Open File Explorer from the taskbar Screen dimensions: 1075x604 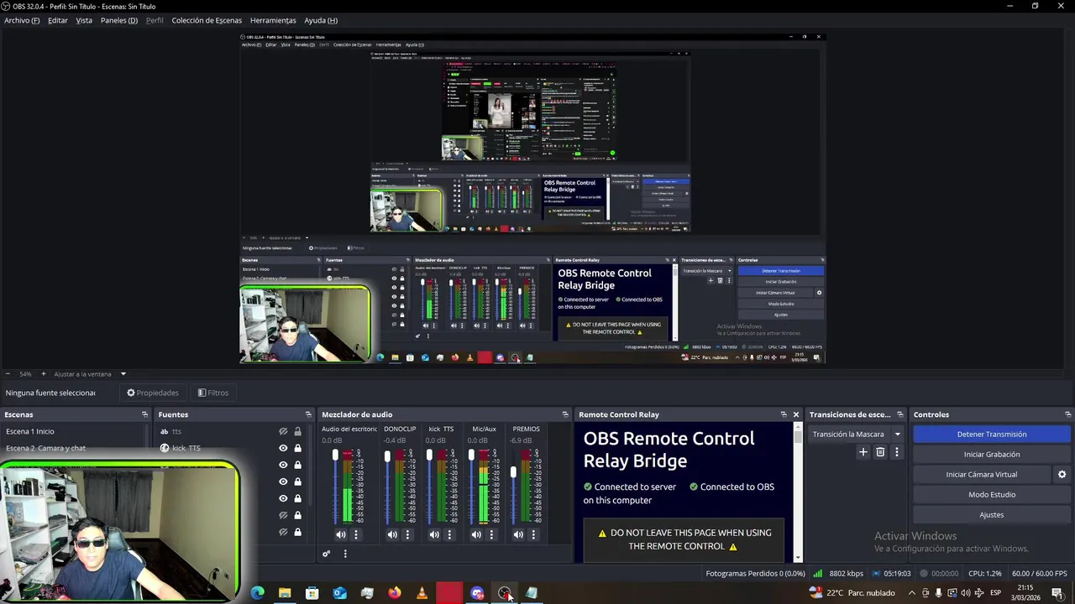pos(285,593)
